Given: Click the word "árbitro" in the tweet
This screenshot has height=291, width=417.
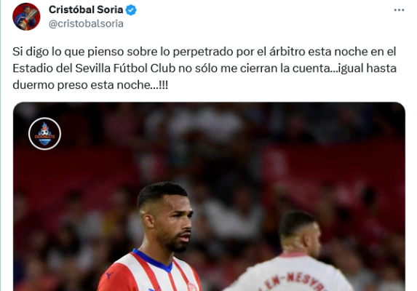Looking at the screenshot, I should click(287, 52).
